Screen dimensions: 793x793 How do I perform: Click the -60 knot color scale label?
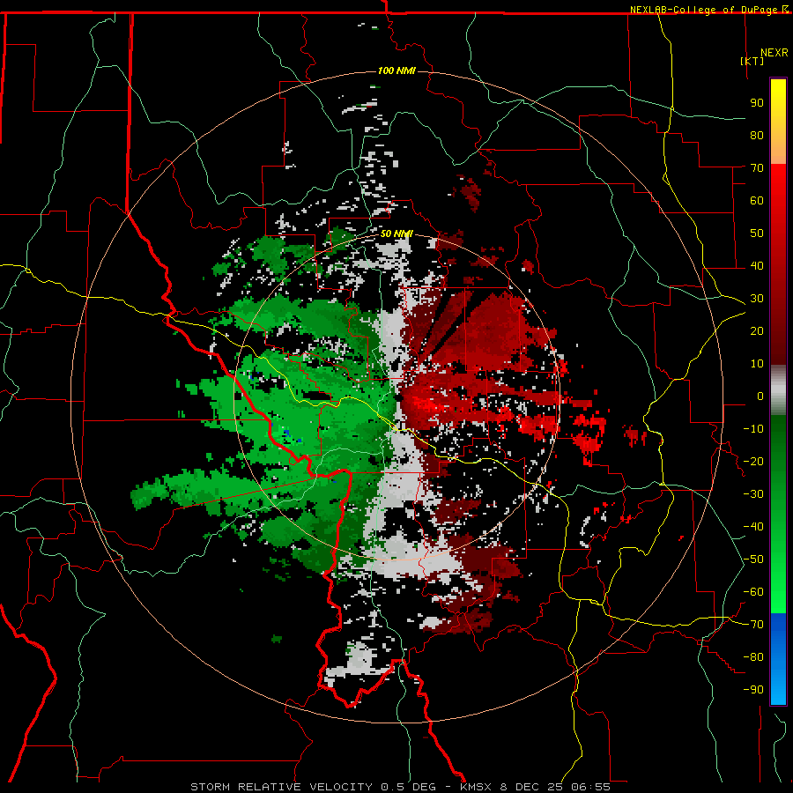click(753, 592)
